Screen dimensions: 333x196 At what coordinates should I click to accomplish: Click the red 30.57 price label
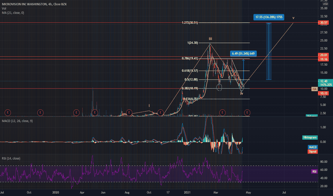tap(323, 23)
